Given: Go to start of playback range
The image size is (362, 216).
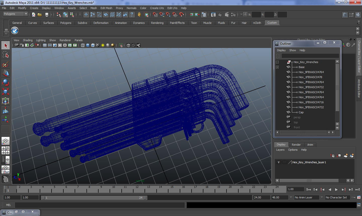Looking at the screenshot, I should (x=309, y=190).
